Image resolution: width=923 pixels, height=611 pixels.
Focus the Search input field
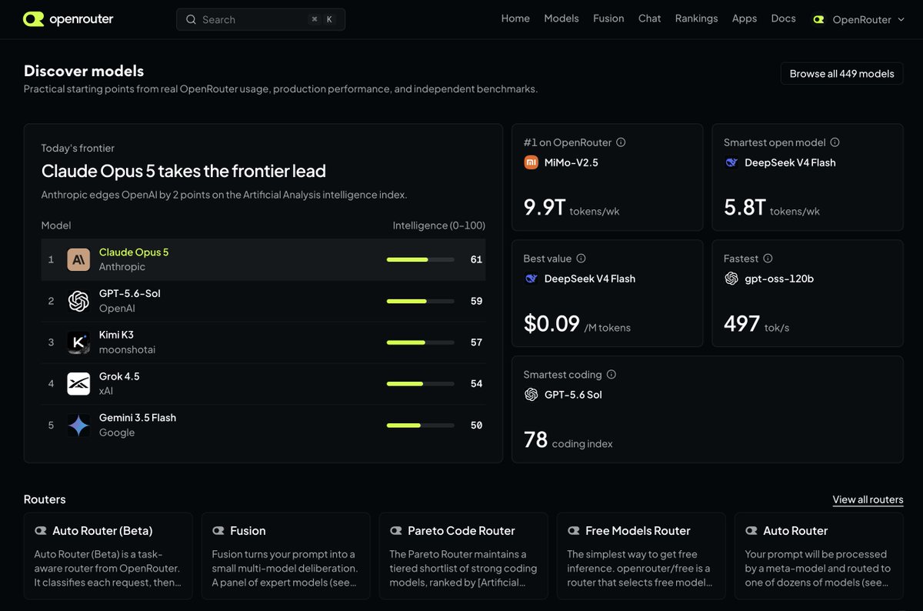tap(261, 19)
